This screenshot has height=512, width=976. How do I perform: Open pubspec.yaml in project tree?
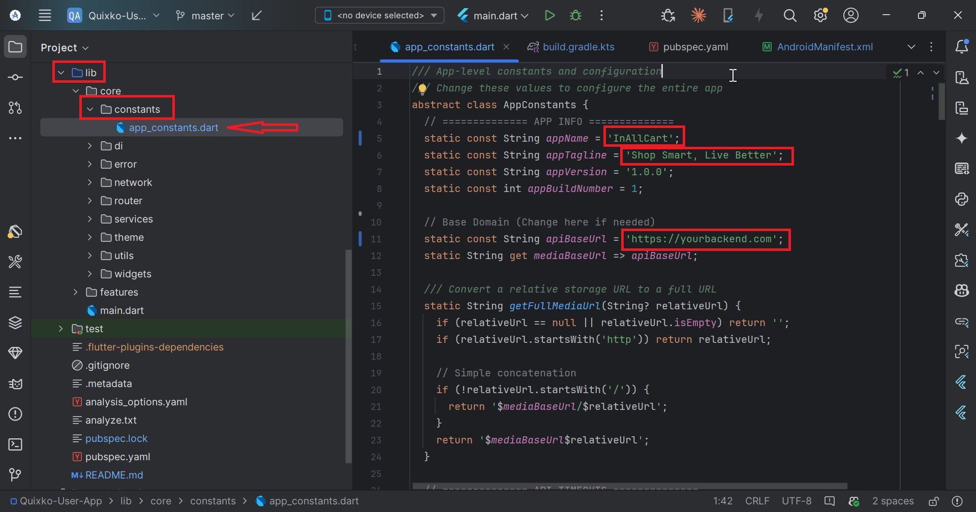[117, 457]
